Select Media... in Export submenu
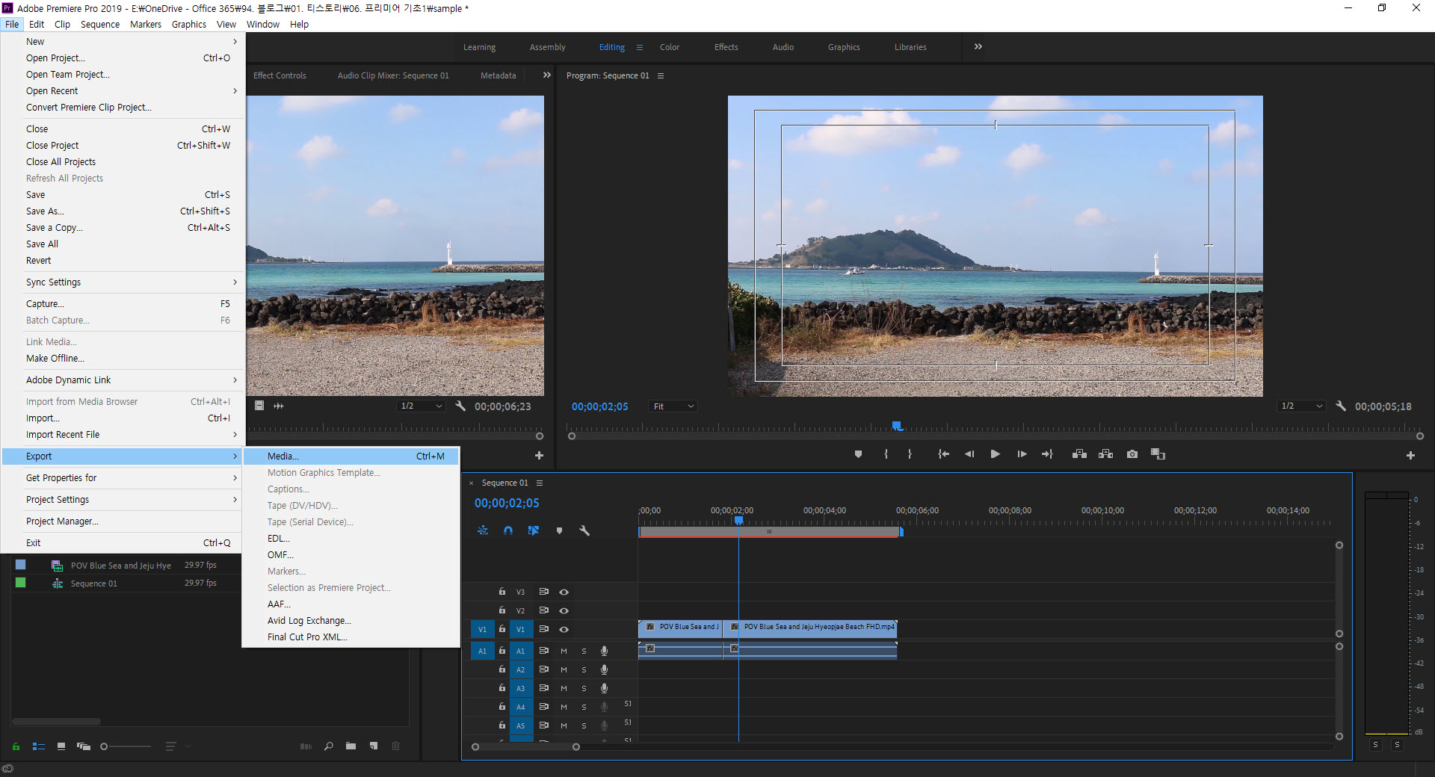 pos(283,456)
